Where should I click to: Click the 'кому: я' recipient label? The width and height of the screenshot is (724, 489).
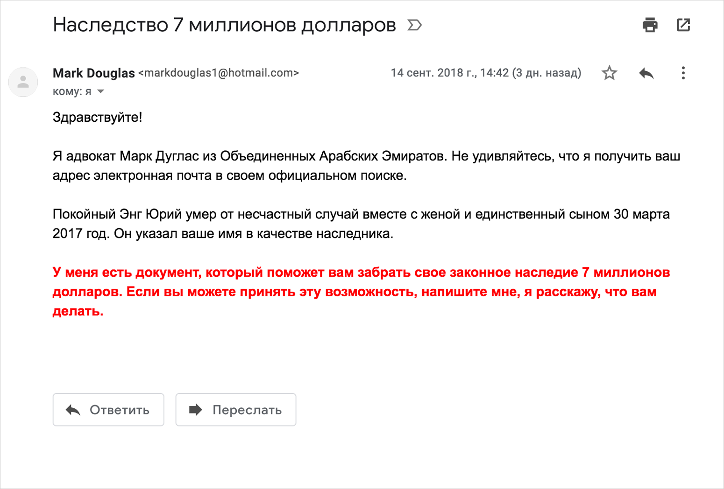[x=72, y=91]
